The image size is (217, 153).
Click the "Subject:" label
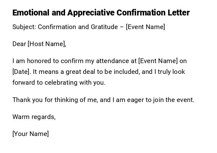[24, 27]
